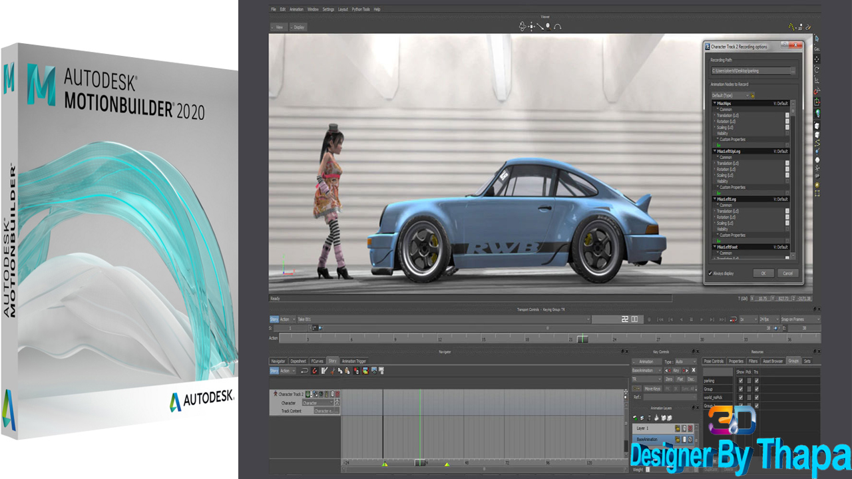Screen dimensions: 852x479
Task: Click the play button in transport controls
Action: coord(702,319)
